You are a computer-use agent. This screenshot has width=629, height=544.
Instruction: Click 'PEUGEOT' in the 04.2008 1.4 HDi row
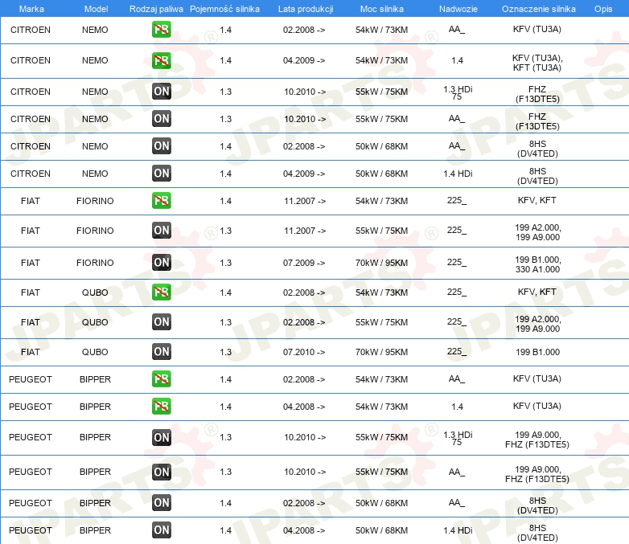[x=31, y=530]
